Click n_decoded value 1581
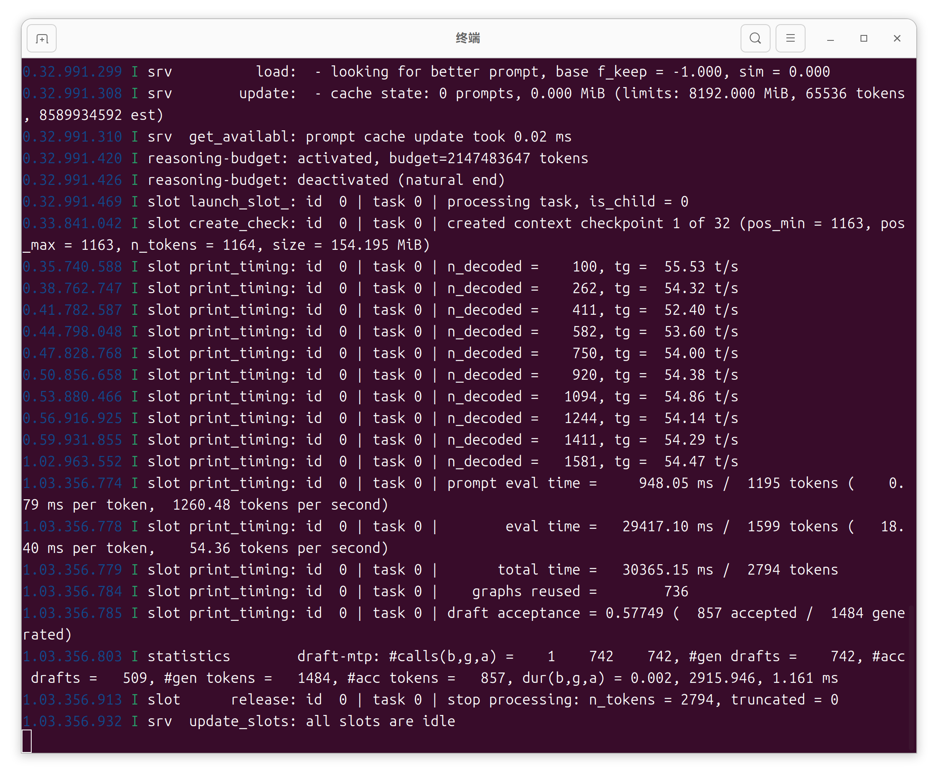The image size is (938, 777). (x=580, y=462)
